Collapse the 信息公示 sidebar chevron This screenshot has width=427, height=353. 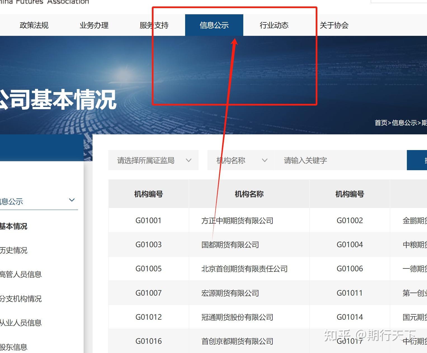pos(72,200)
